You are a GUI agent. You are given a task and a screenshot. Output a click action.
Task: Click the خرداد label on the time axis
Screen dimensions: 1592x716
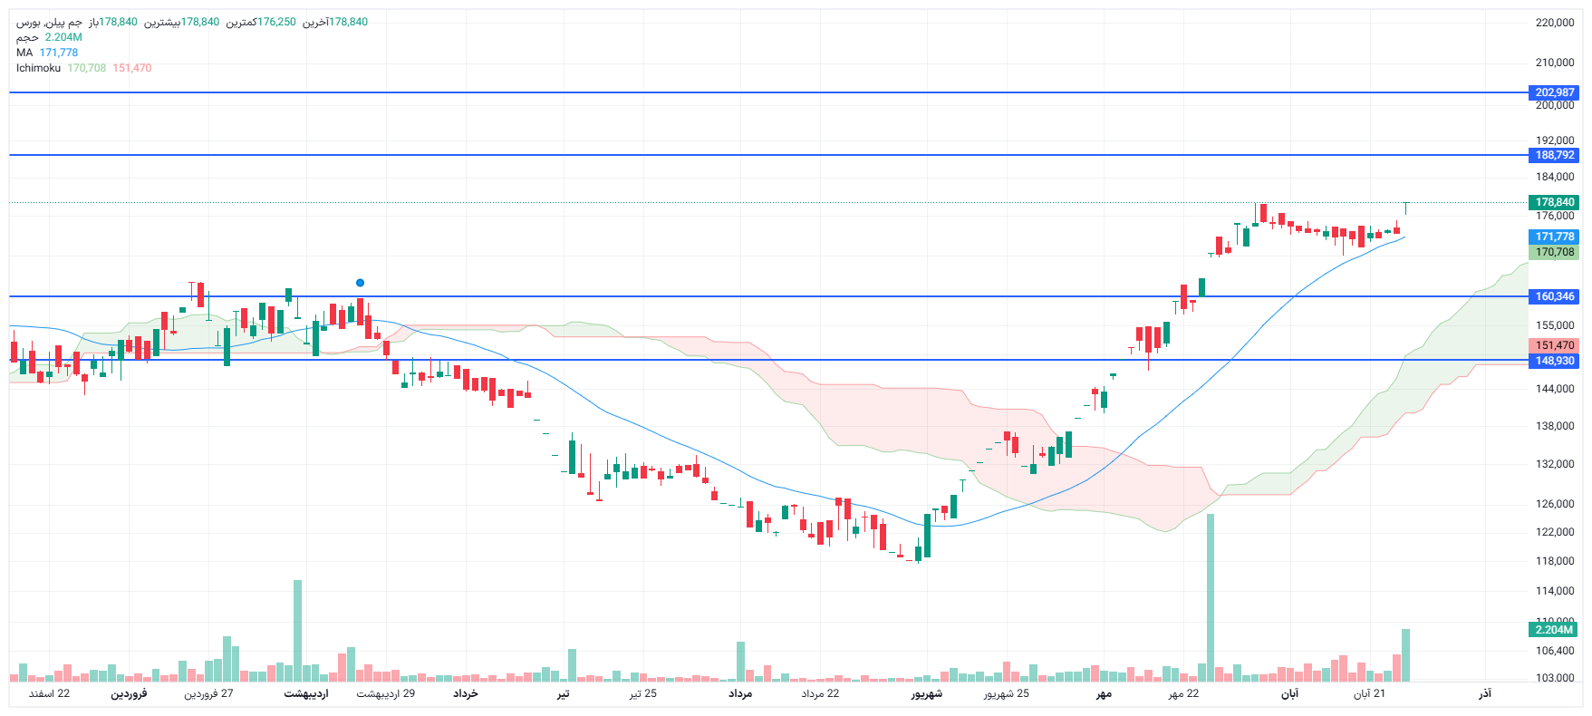(465, 693)
